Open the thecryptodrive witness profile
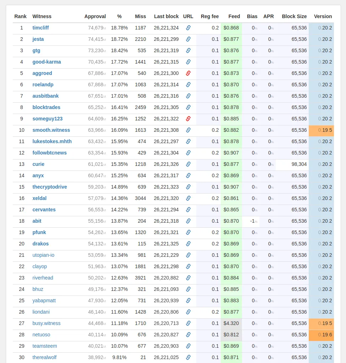The image size is (346, 363). pos(50,187)
